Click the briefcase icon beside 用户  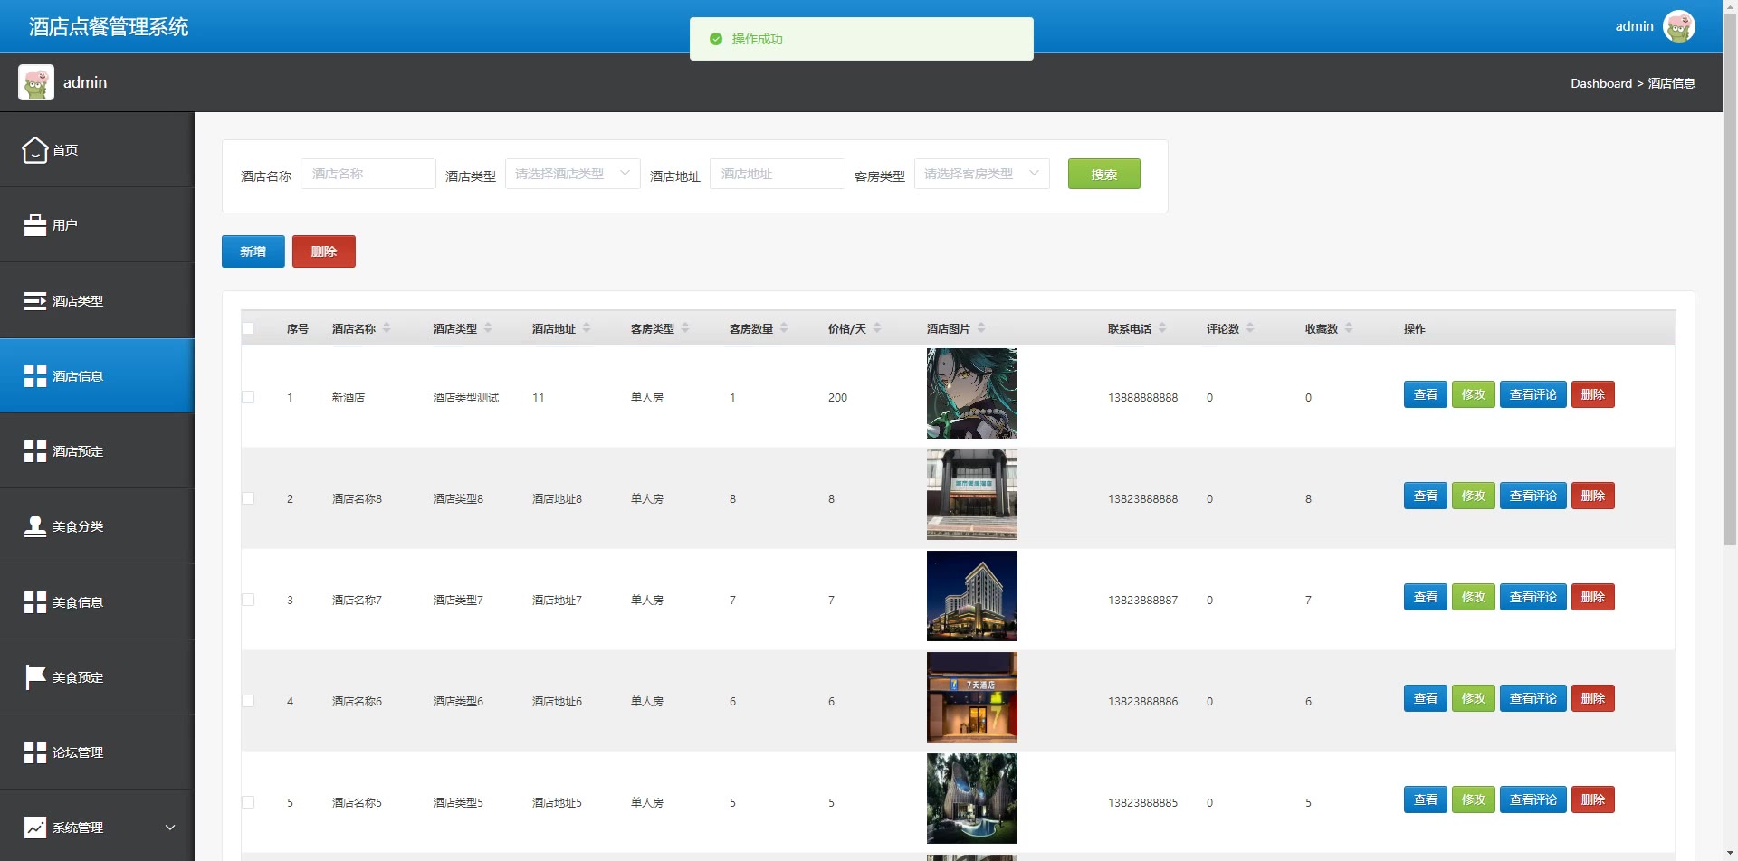34,225
